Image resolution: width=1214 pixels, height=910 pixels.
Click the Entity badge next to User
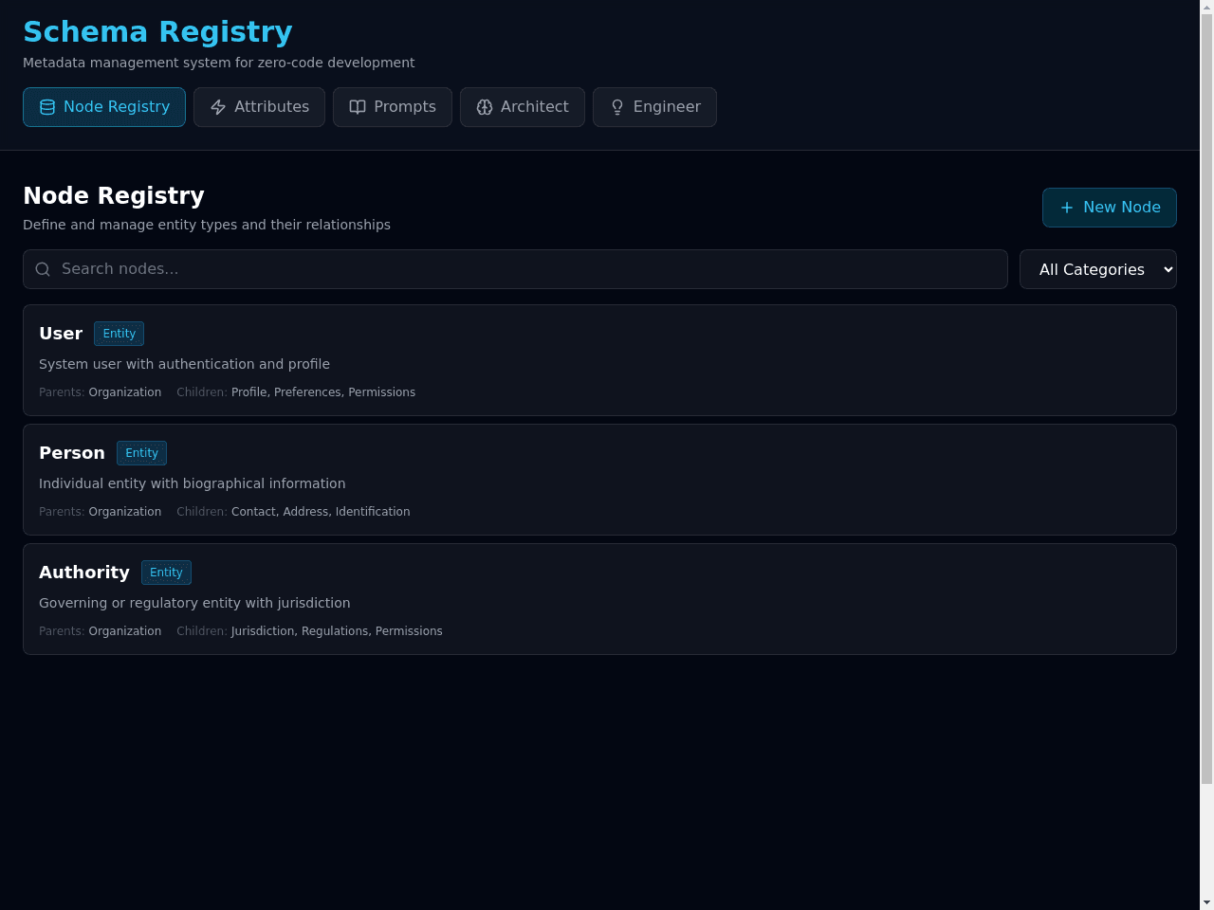coord(120,334)
